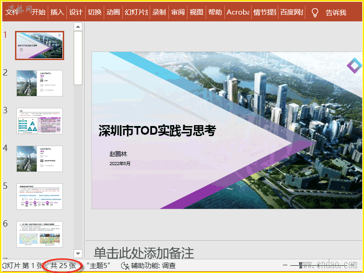Click the 告诉我 search box
This screenshot has width=364, height=273.
click(336, 13)
